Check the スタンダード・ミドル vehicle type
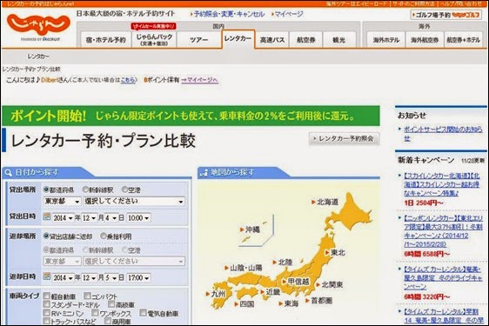The width and height of the screenshot is (489, 326). (46, 303)
